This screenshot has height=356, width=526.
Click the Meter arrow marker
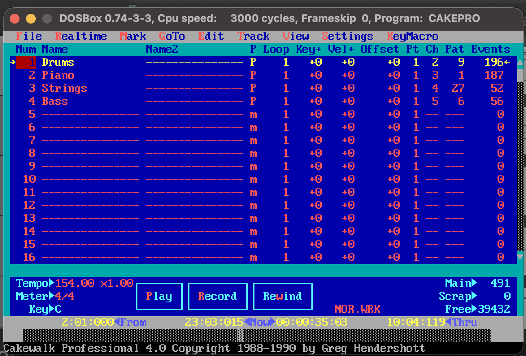tap(52, 296)
